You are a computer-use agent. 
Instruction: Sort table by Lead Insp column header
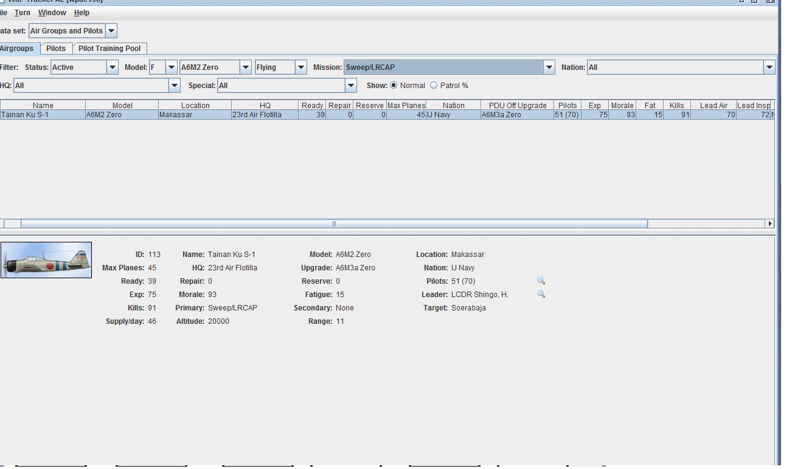tap(754, 105)
